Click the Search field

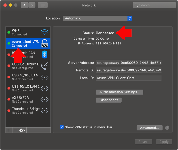(154, 5)
